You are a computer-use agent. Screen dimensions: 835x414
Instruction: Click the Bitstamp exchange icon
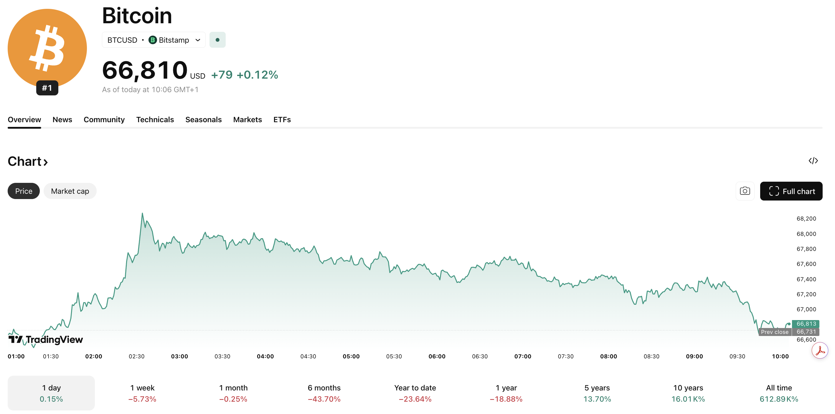click(x=152, y=40)
